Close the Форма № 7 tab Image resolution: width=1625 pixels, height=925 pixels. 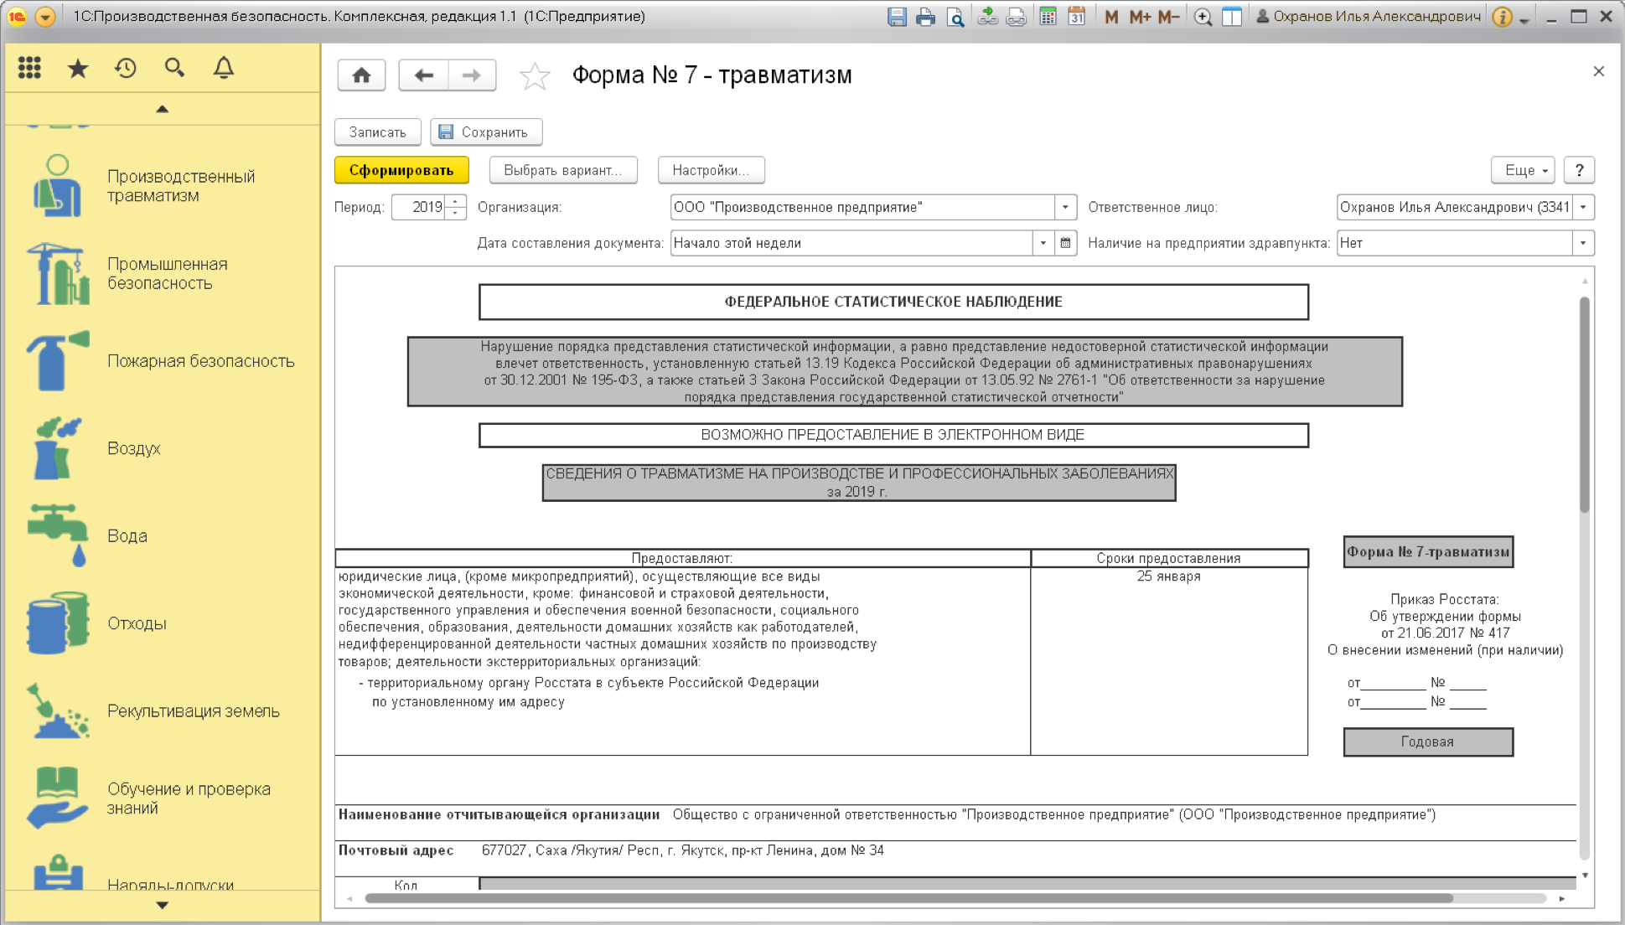click(1598, 71)
